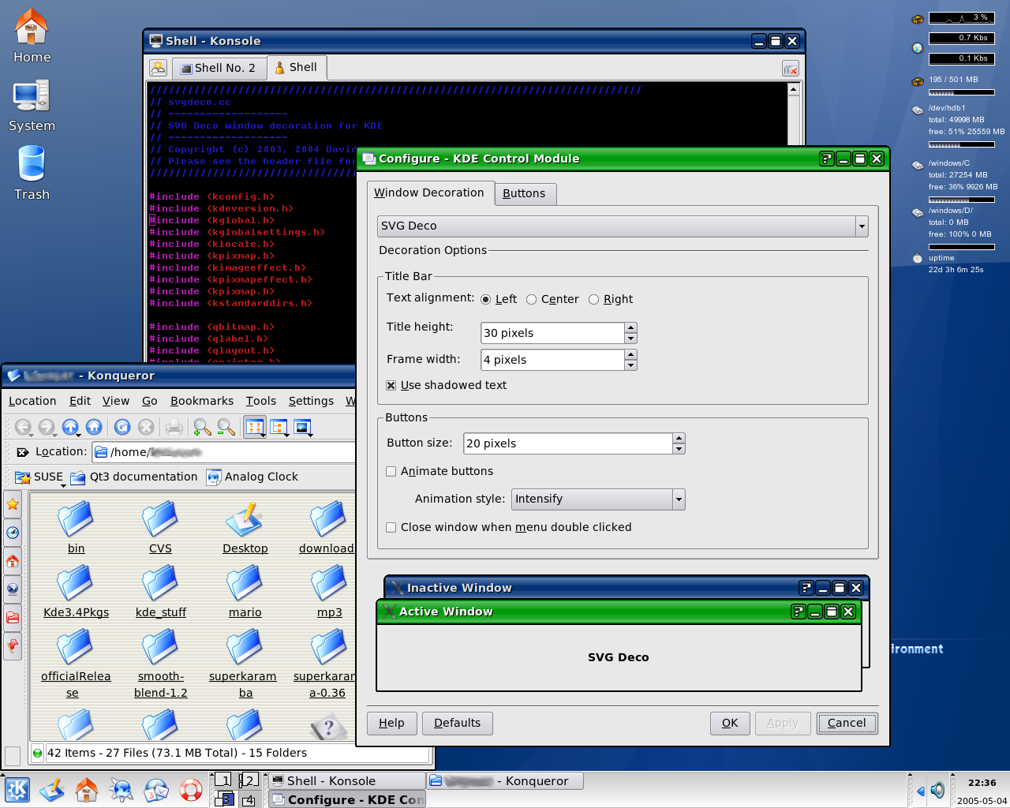Click the Defaults button
The image size is (1010, 808).
[457, 724]
